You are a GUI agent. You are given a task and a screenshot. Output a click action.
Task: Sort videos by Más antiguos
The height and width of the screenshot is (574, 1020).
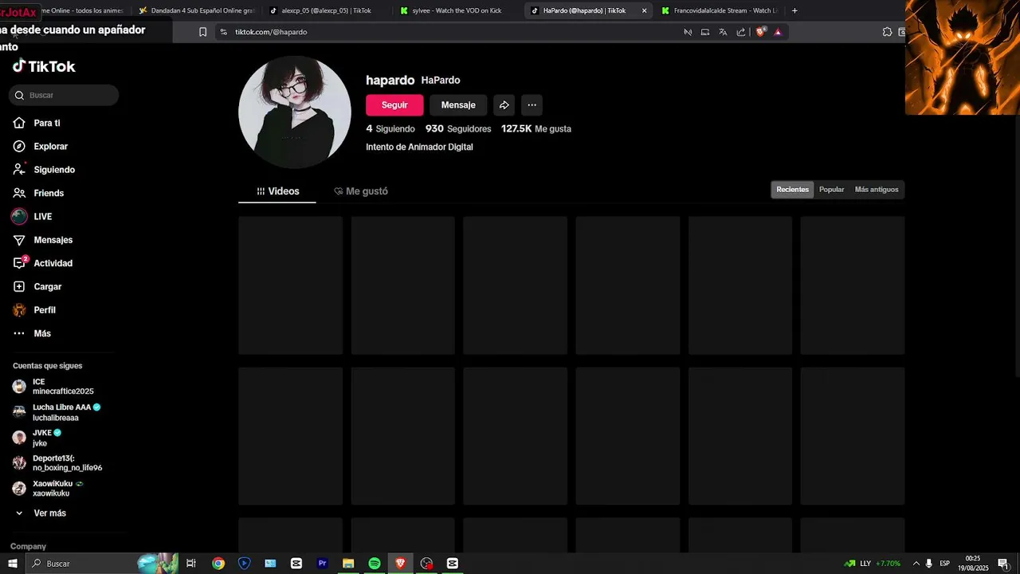877,190
